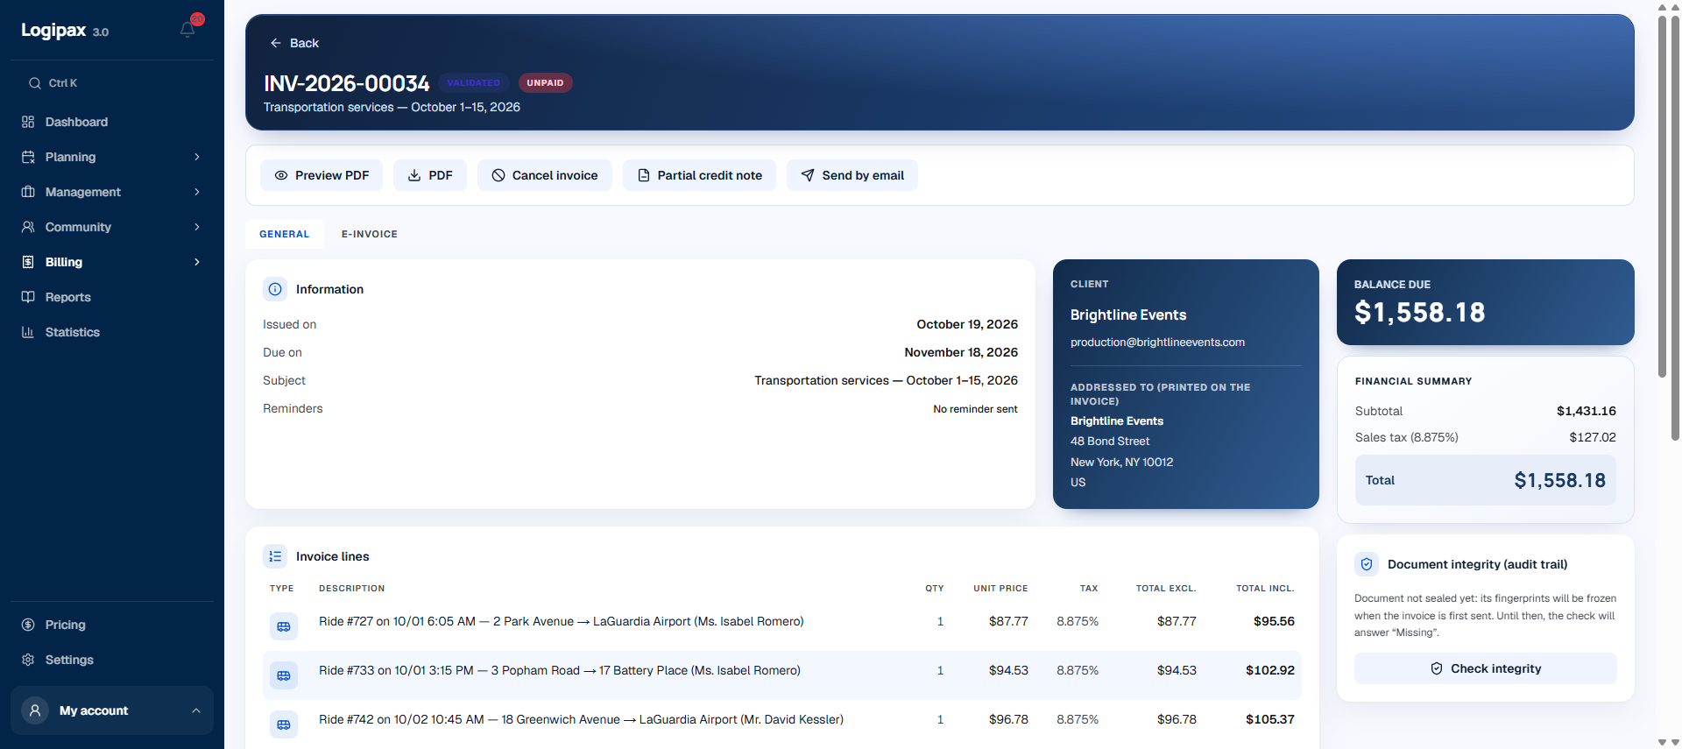Expand the Management submenu chevron
The width and height of the screenshot is (1682, 749).
click(197, 192)
